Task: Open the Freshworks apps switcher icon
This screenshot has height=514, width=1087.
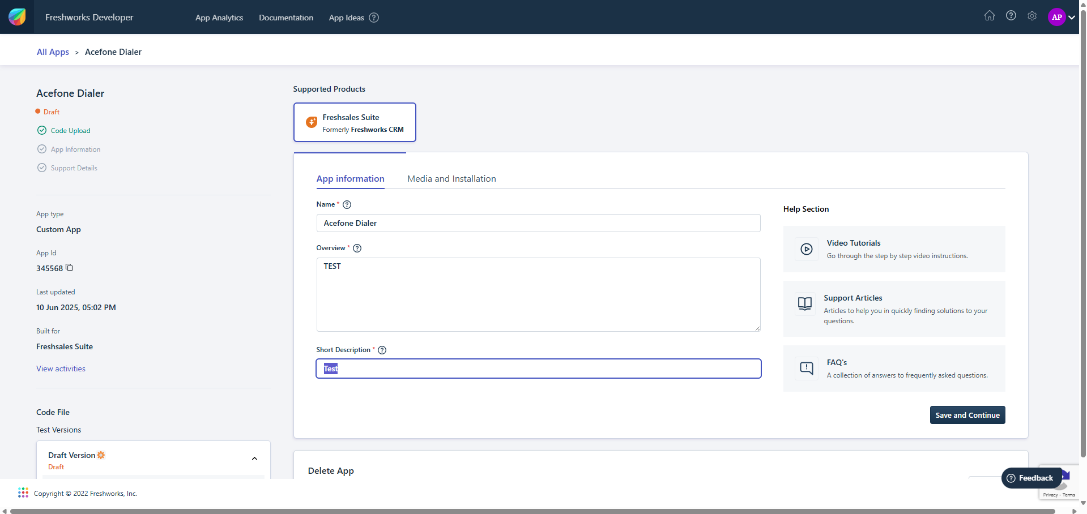Action: pyautogui.click(x=23, y=492)
